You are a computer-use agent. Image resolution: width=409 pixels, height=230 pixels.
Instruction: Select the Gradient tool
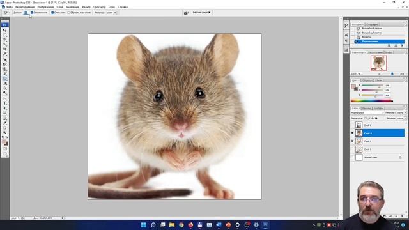point(4,84)
